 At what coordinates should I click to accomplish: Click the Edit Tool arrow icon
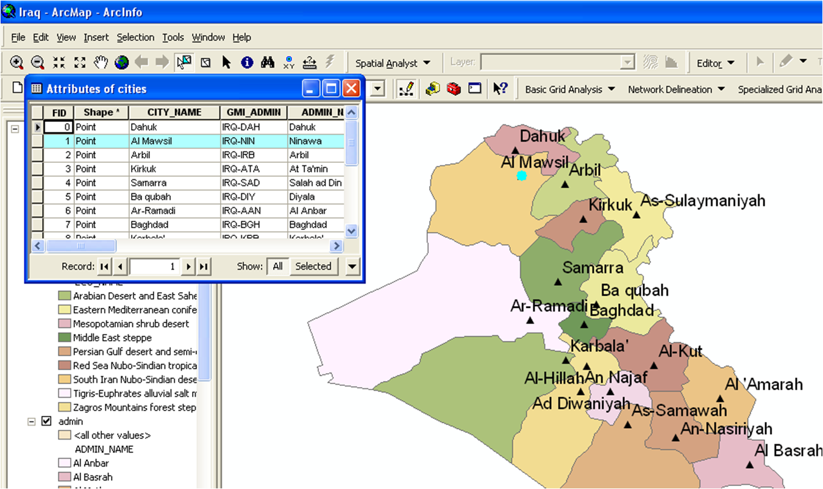coord(760,62)
